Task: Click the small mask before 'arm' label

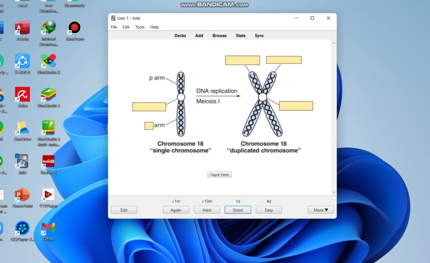Action: coord(149,126)
